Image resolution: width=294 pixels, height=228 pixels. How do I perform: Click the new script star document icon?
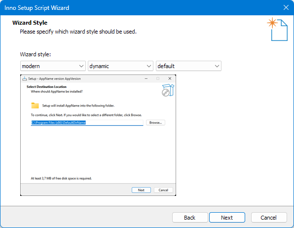(x=277, y=29)
